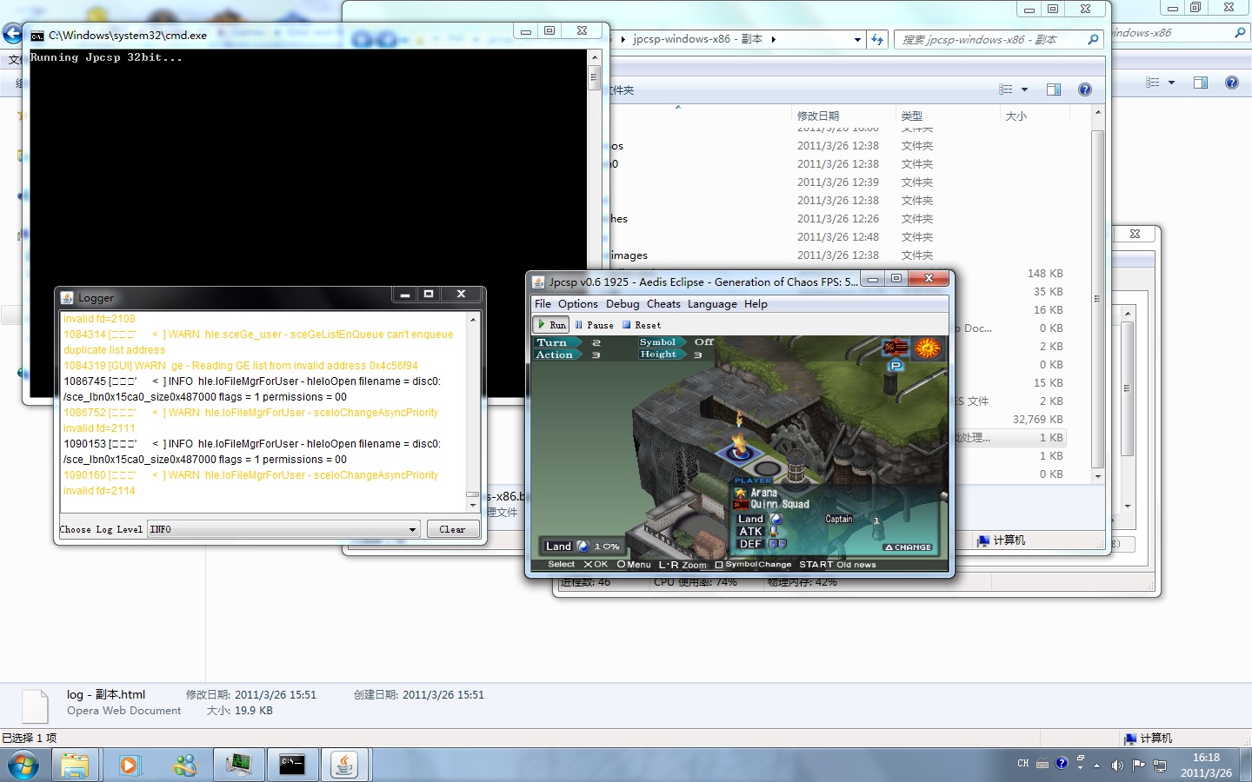Refresh the jpcsp-windows-x86 folder address bar
This screenshot has width=1252, height=782.
pyautogui.click(x=877, y=39)
